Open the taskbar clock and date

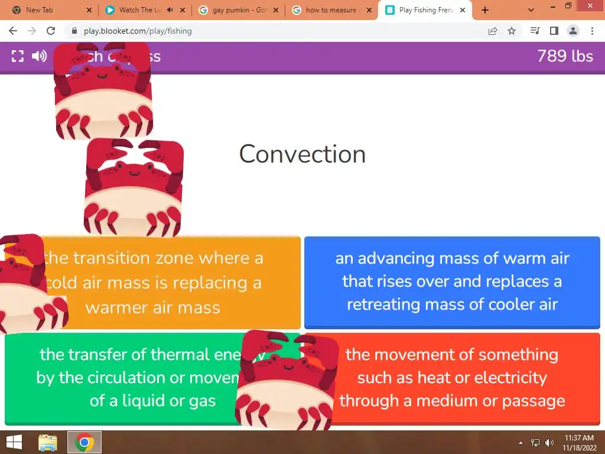(579, 443)
